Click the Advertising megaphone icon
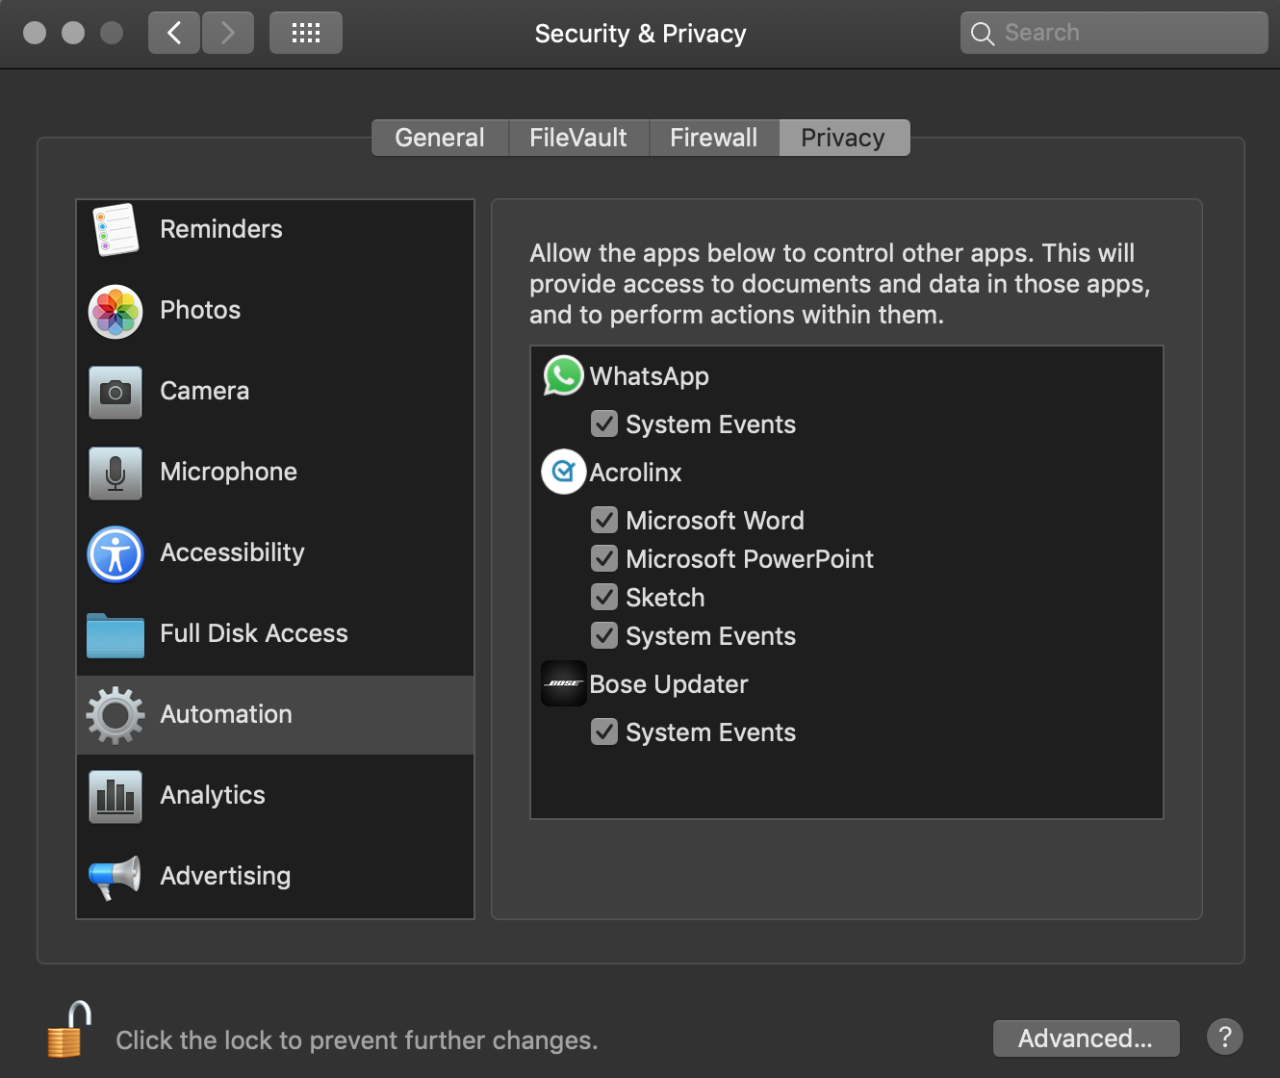The width and height of the screenshot is (1280, 1078). tap(115, 877)
